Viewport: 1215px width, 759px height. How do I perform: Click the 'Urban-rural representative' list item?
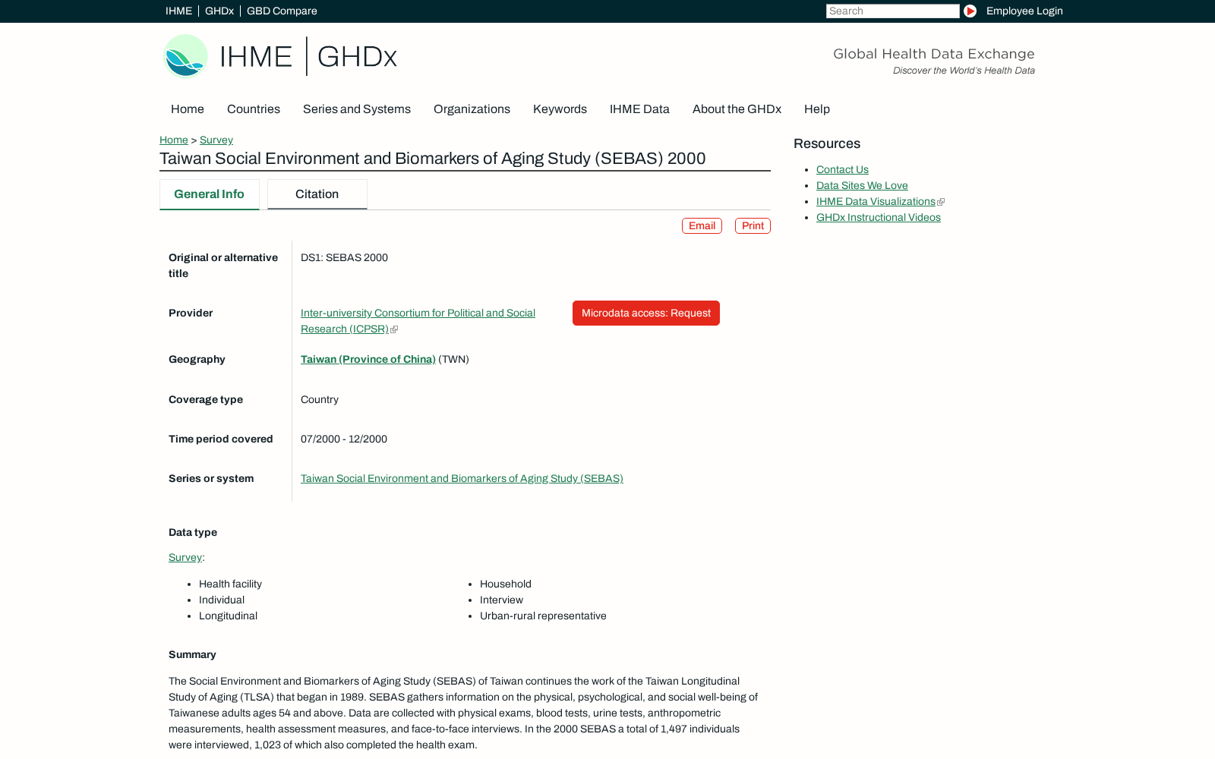tap(543, 616)
